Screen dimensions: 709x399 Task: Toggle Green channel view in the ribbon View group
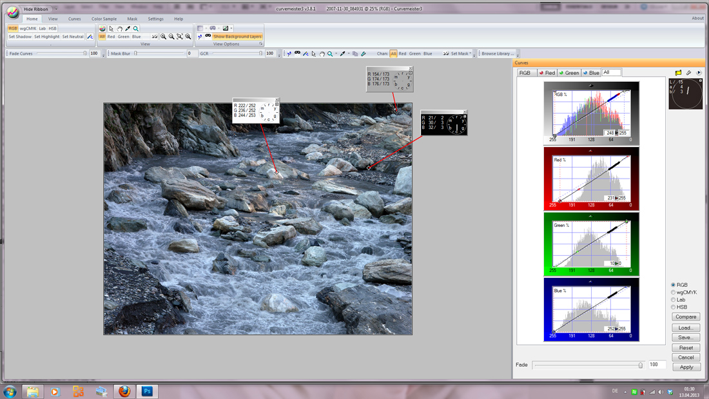(124, 37)
